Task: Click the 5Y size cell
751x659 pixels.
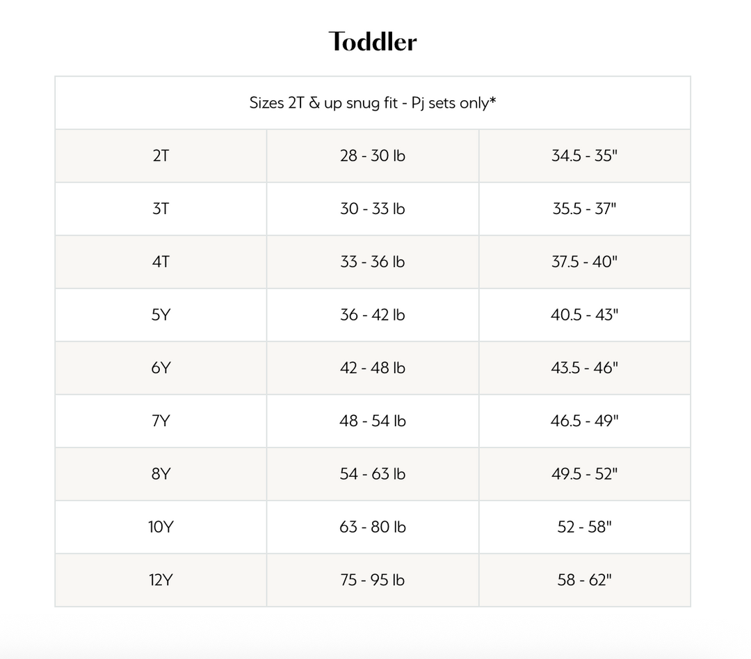Action: point(161,315)
